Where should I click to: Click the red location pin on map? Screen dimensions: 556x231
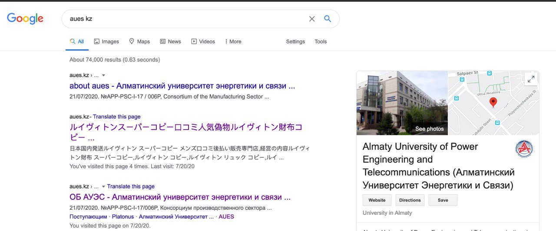pos(493,102)
